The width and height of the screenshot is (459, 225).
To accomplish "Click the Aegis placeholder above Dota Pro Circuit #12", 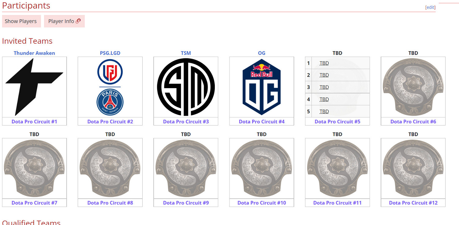I will pyautogui.click(x=413, y=168).
